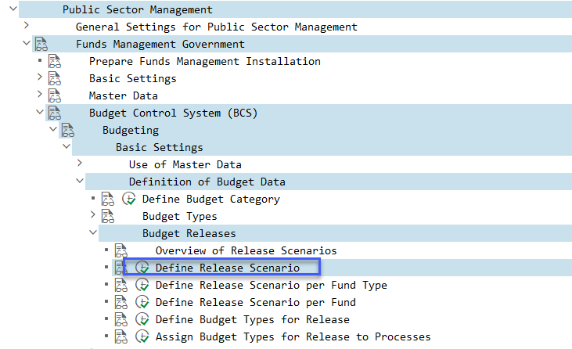Collapse the Public Sector Management node
The height and width of the screenshot is (349, 572).
[x=13, y=8]
